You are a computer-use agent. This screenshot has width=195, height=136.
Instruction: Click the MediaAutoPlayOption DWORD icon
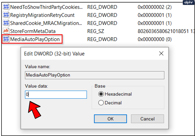click(6, 39)
